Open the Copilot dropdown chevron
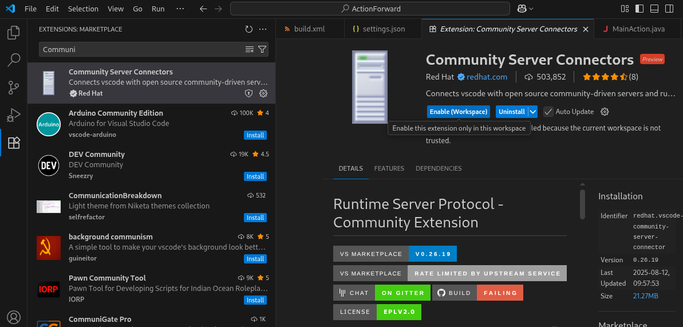Screen dimensions: 683x327 [531, 9]
